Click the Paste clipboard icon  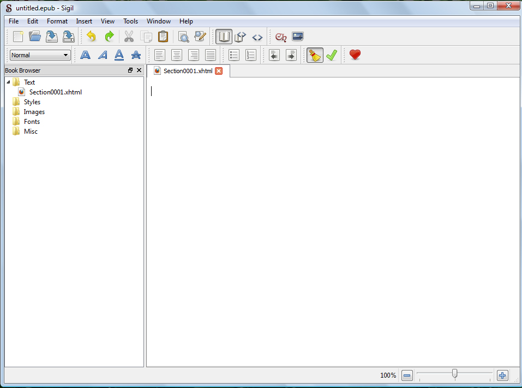[163, 37]
